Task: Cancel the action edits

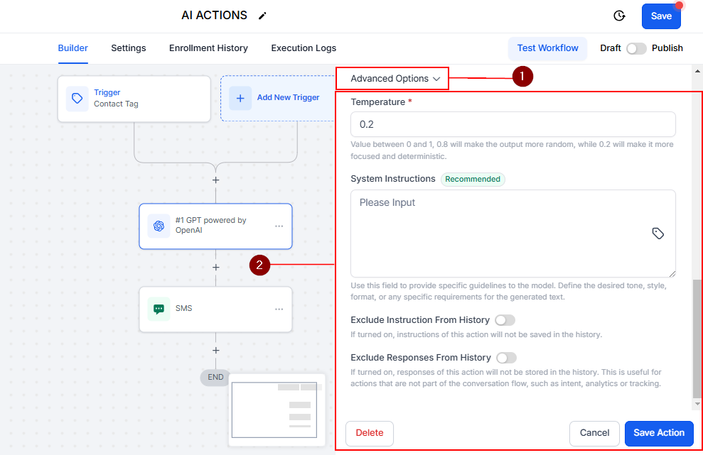Action: (594, 433)
